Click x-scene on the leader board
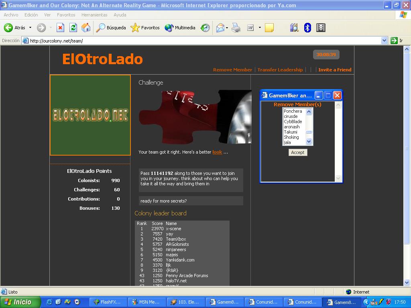411x308 pixels. tap(173, 229)
